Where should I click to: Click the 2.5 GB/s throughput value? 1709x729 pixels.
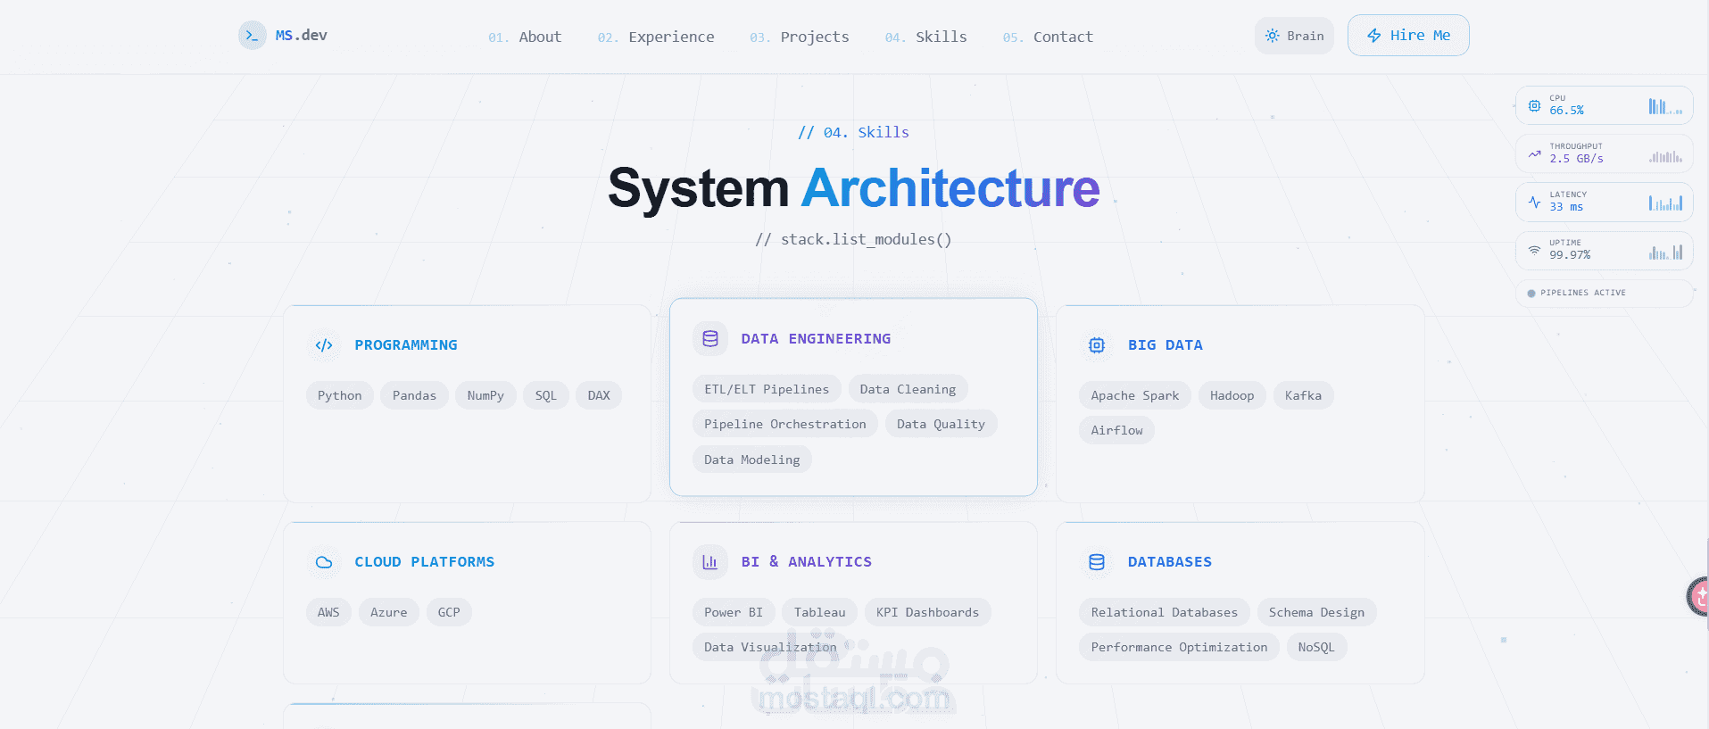point(1576,159)
